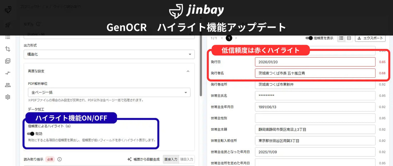Click the 0.68 confidence score
Viewport: 393px width, 166px height.
coord(382,73)
